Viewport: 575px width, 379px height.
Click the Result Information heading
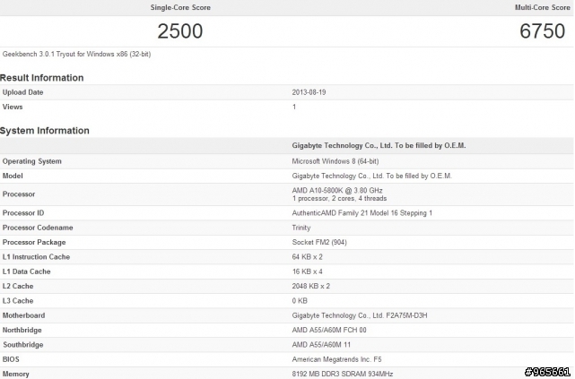(42, 78)
